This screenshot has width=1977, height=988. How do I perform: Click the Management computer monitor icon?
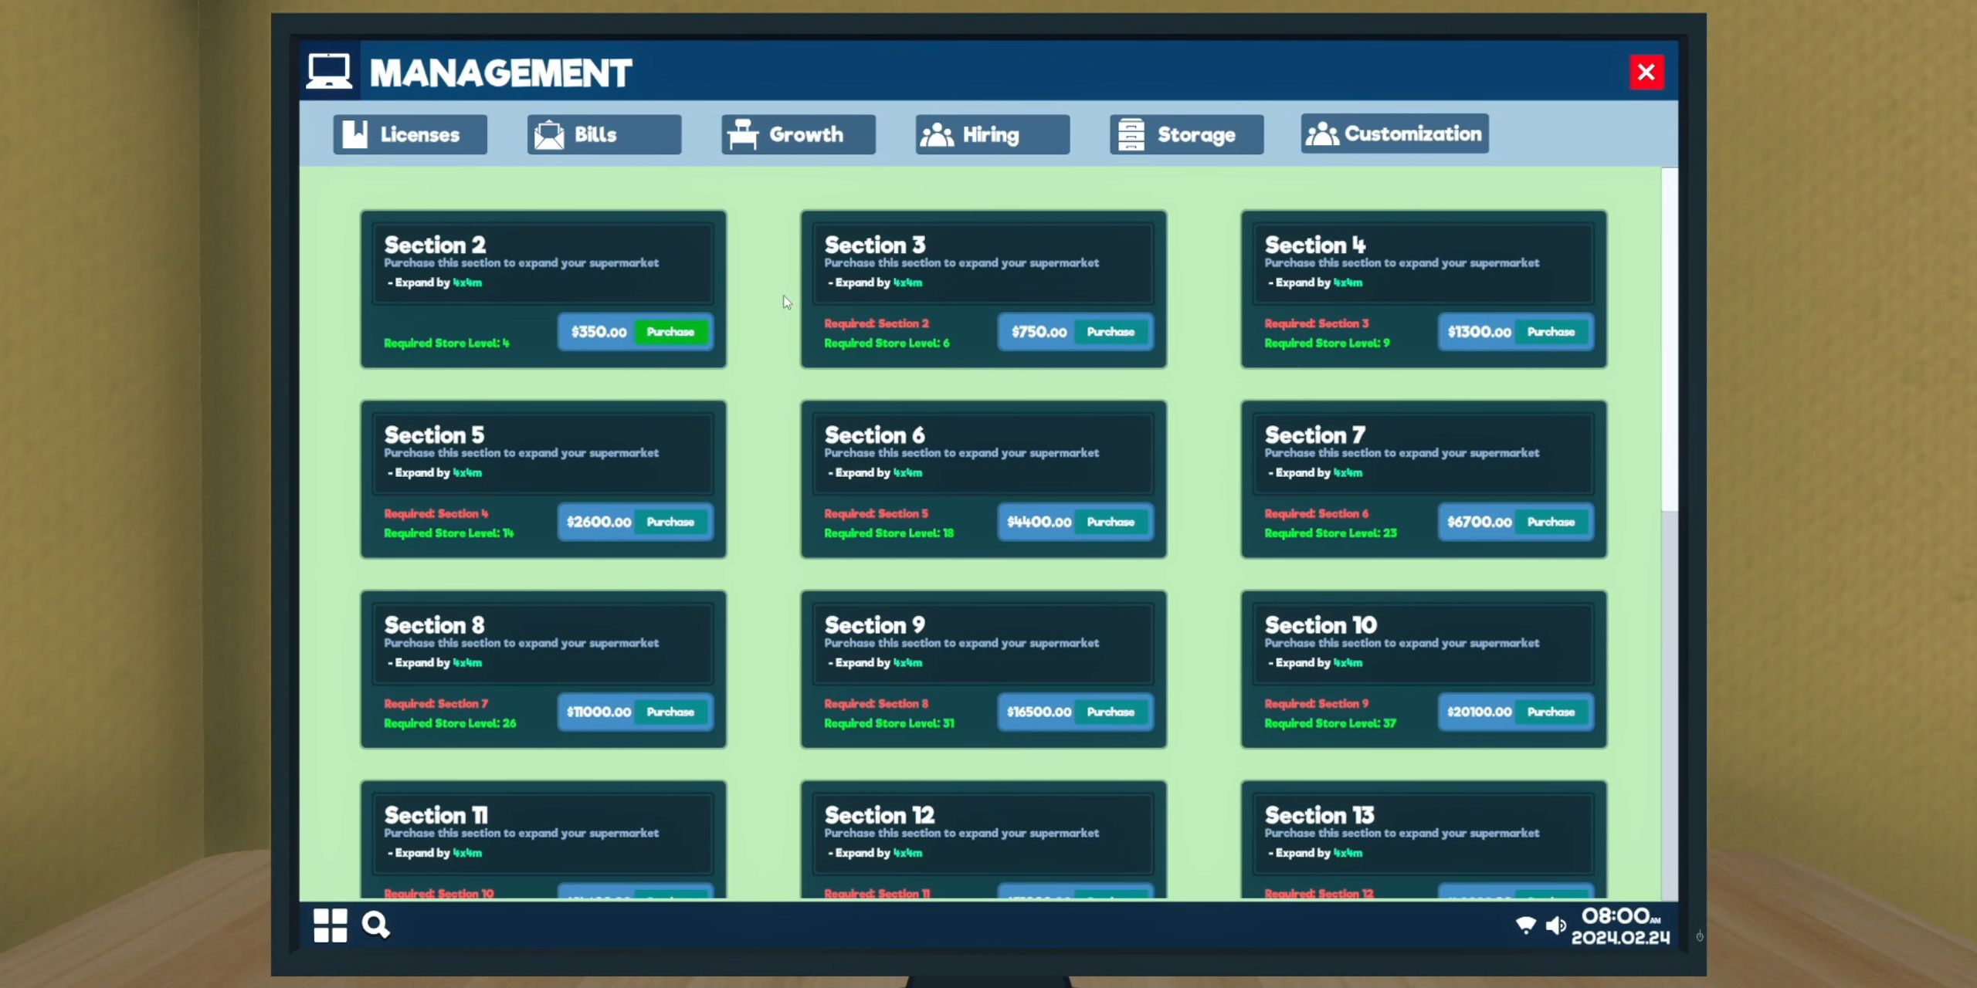329,72
